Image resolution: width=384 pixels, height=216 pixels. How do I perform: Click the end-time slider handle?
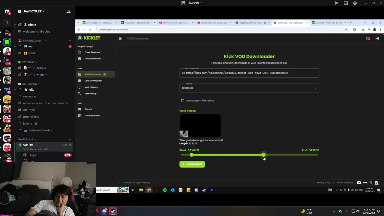263,155
